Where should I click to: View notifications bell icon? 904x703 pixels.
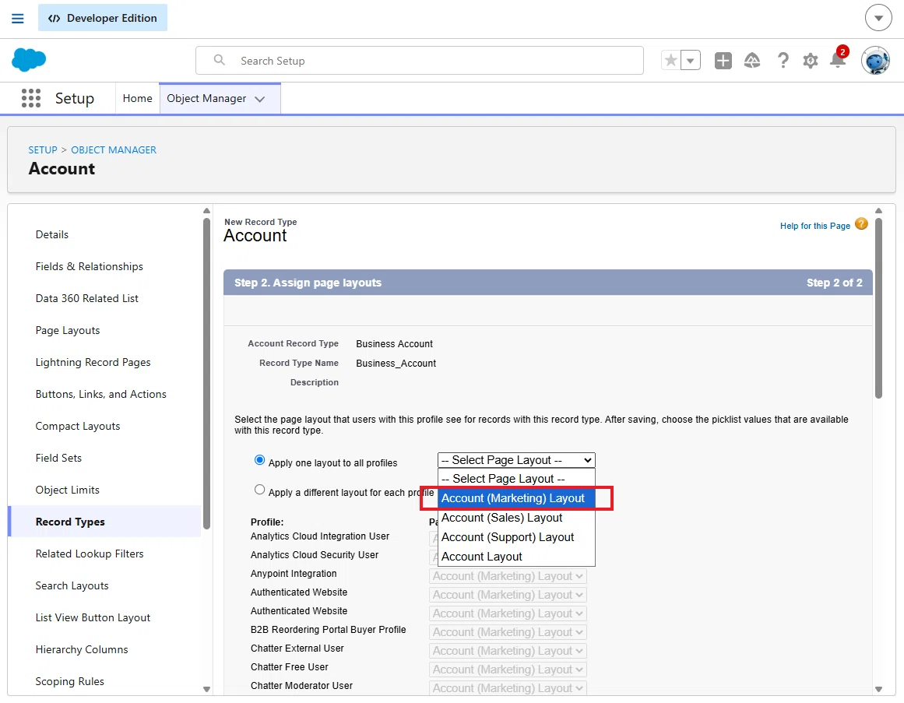point(838,59)
